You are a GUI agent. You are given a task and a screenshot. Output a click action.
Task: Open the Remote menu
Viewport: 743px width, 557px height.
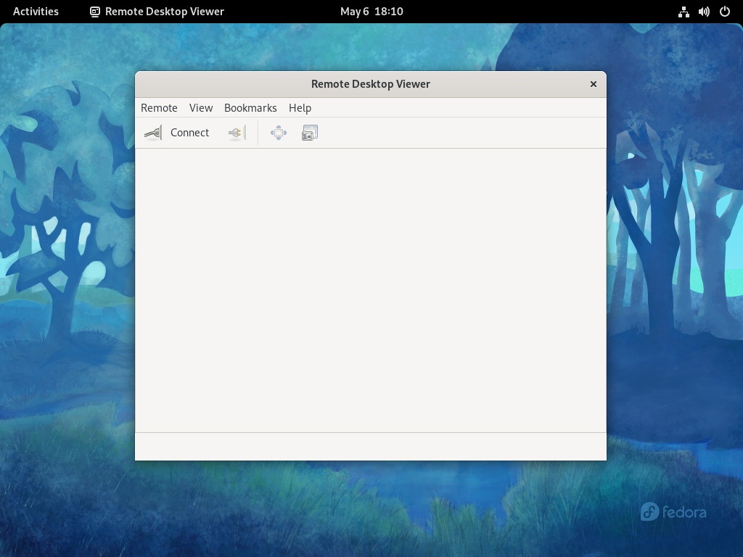click(159, 108)
